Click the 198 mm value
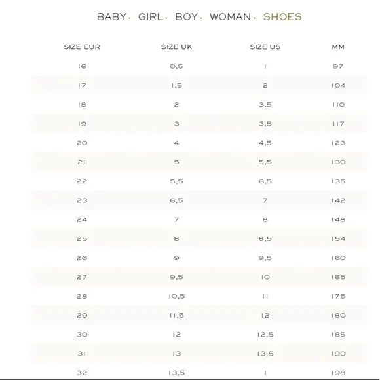Viewport: 380px width, 380px height. tap(338, 373)
